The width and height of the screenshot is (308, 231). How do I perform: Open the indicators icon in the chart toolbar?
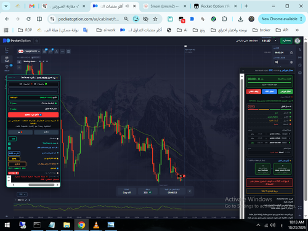tap(51, 51)
